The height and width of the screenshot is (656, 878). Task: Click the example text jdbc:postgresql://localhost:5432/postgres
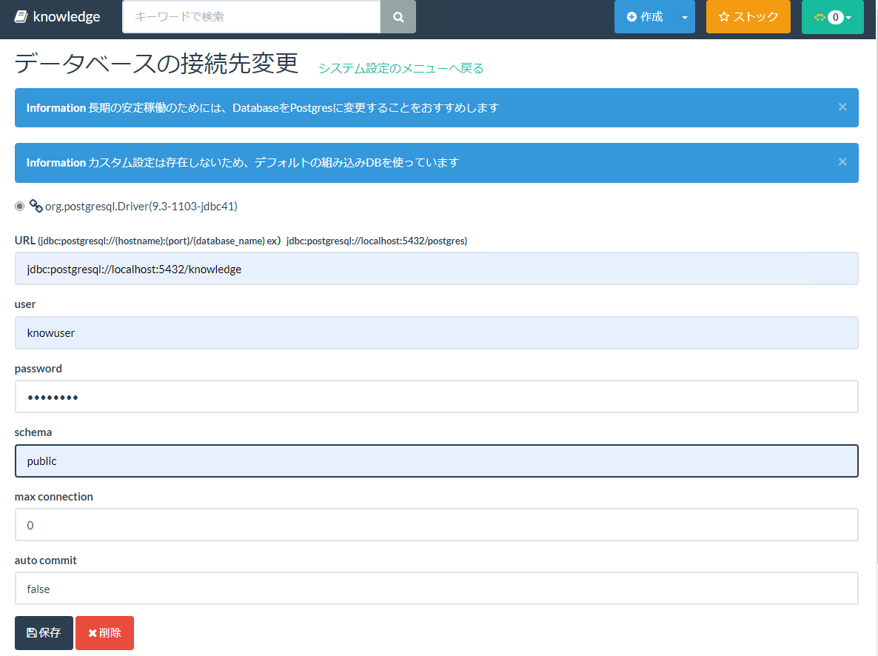(376, 241)
